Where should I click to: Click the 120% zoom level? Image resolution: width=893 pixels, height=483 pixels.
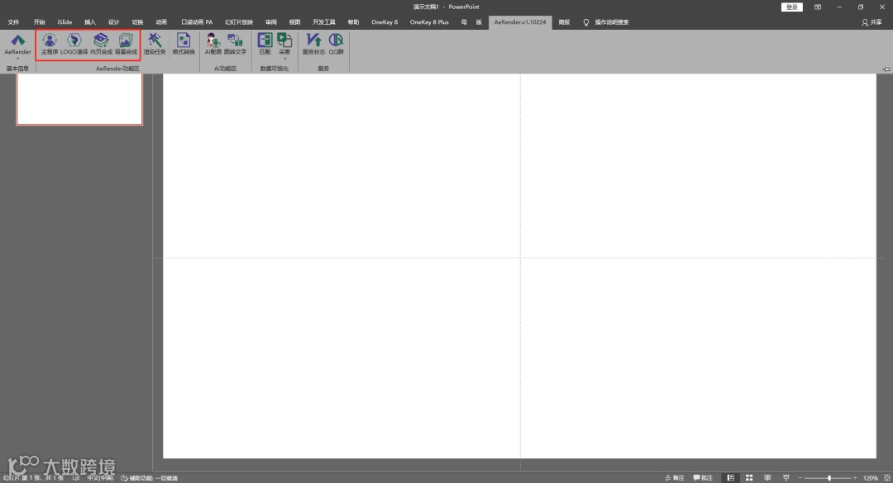click(x=870, y=478)
